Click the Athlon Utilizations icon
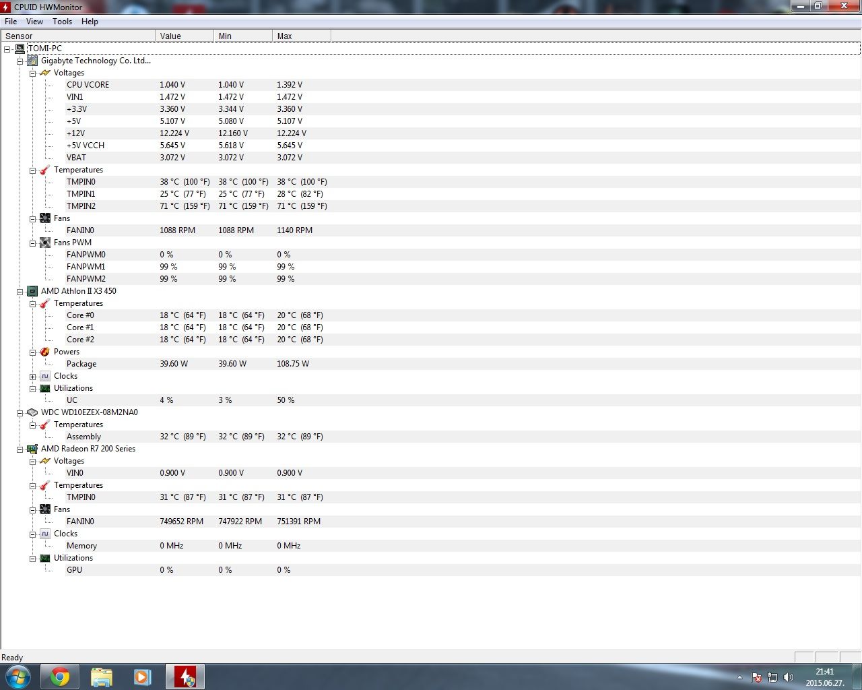 [44, 388]
